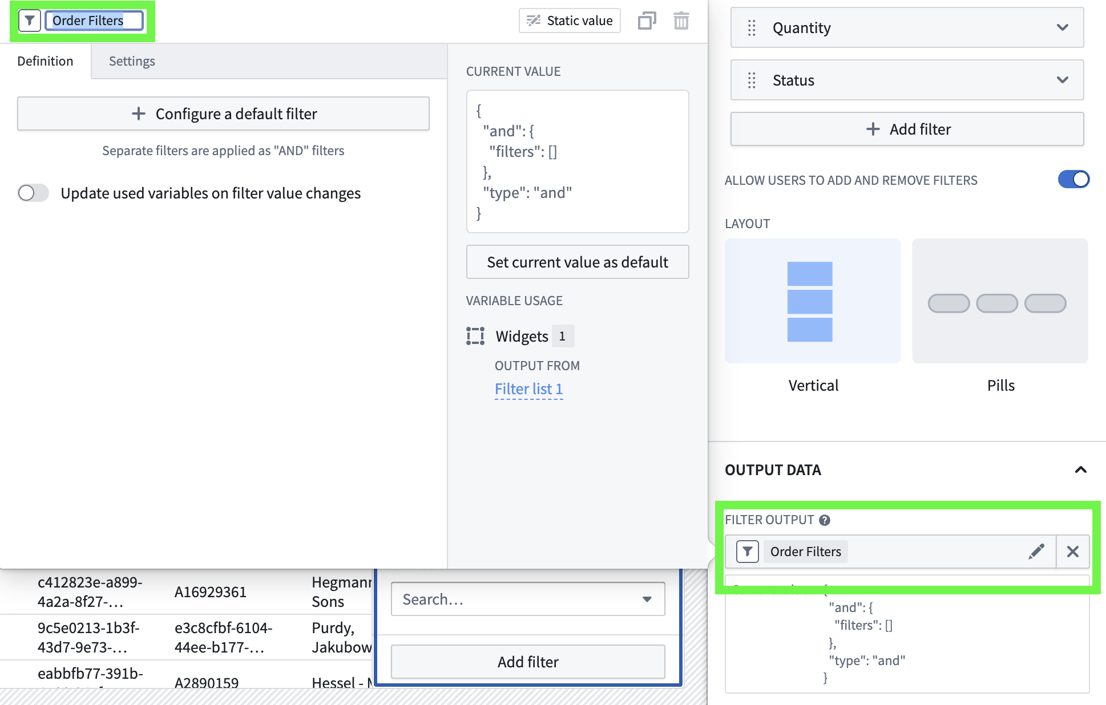Disable allow users to add and remove filters
Screen dimensions: 1106x705
(1073, 180)
